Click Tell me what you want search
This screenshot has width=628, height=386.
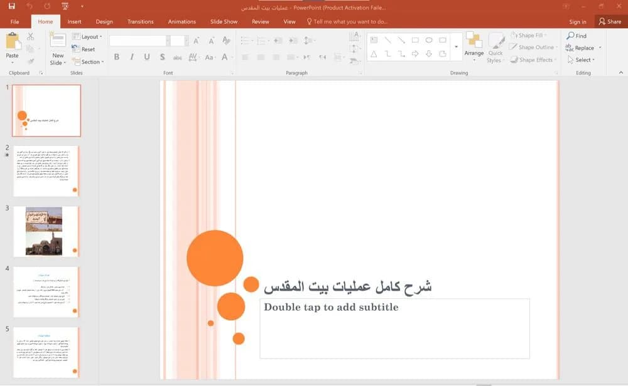(x=347, y=21)
